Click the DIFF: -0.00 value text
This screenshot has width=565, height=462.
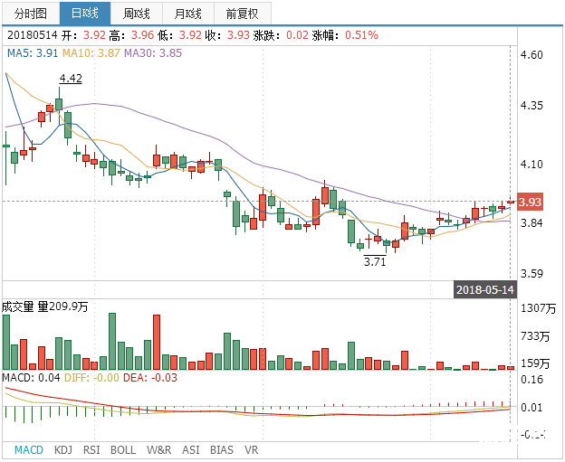(91, 378)
